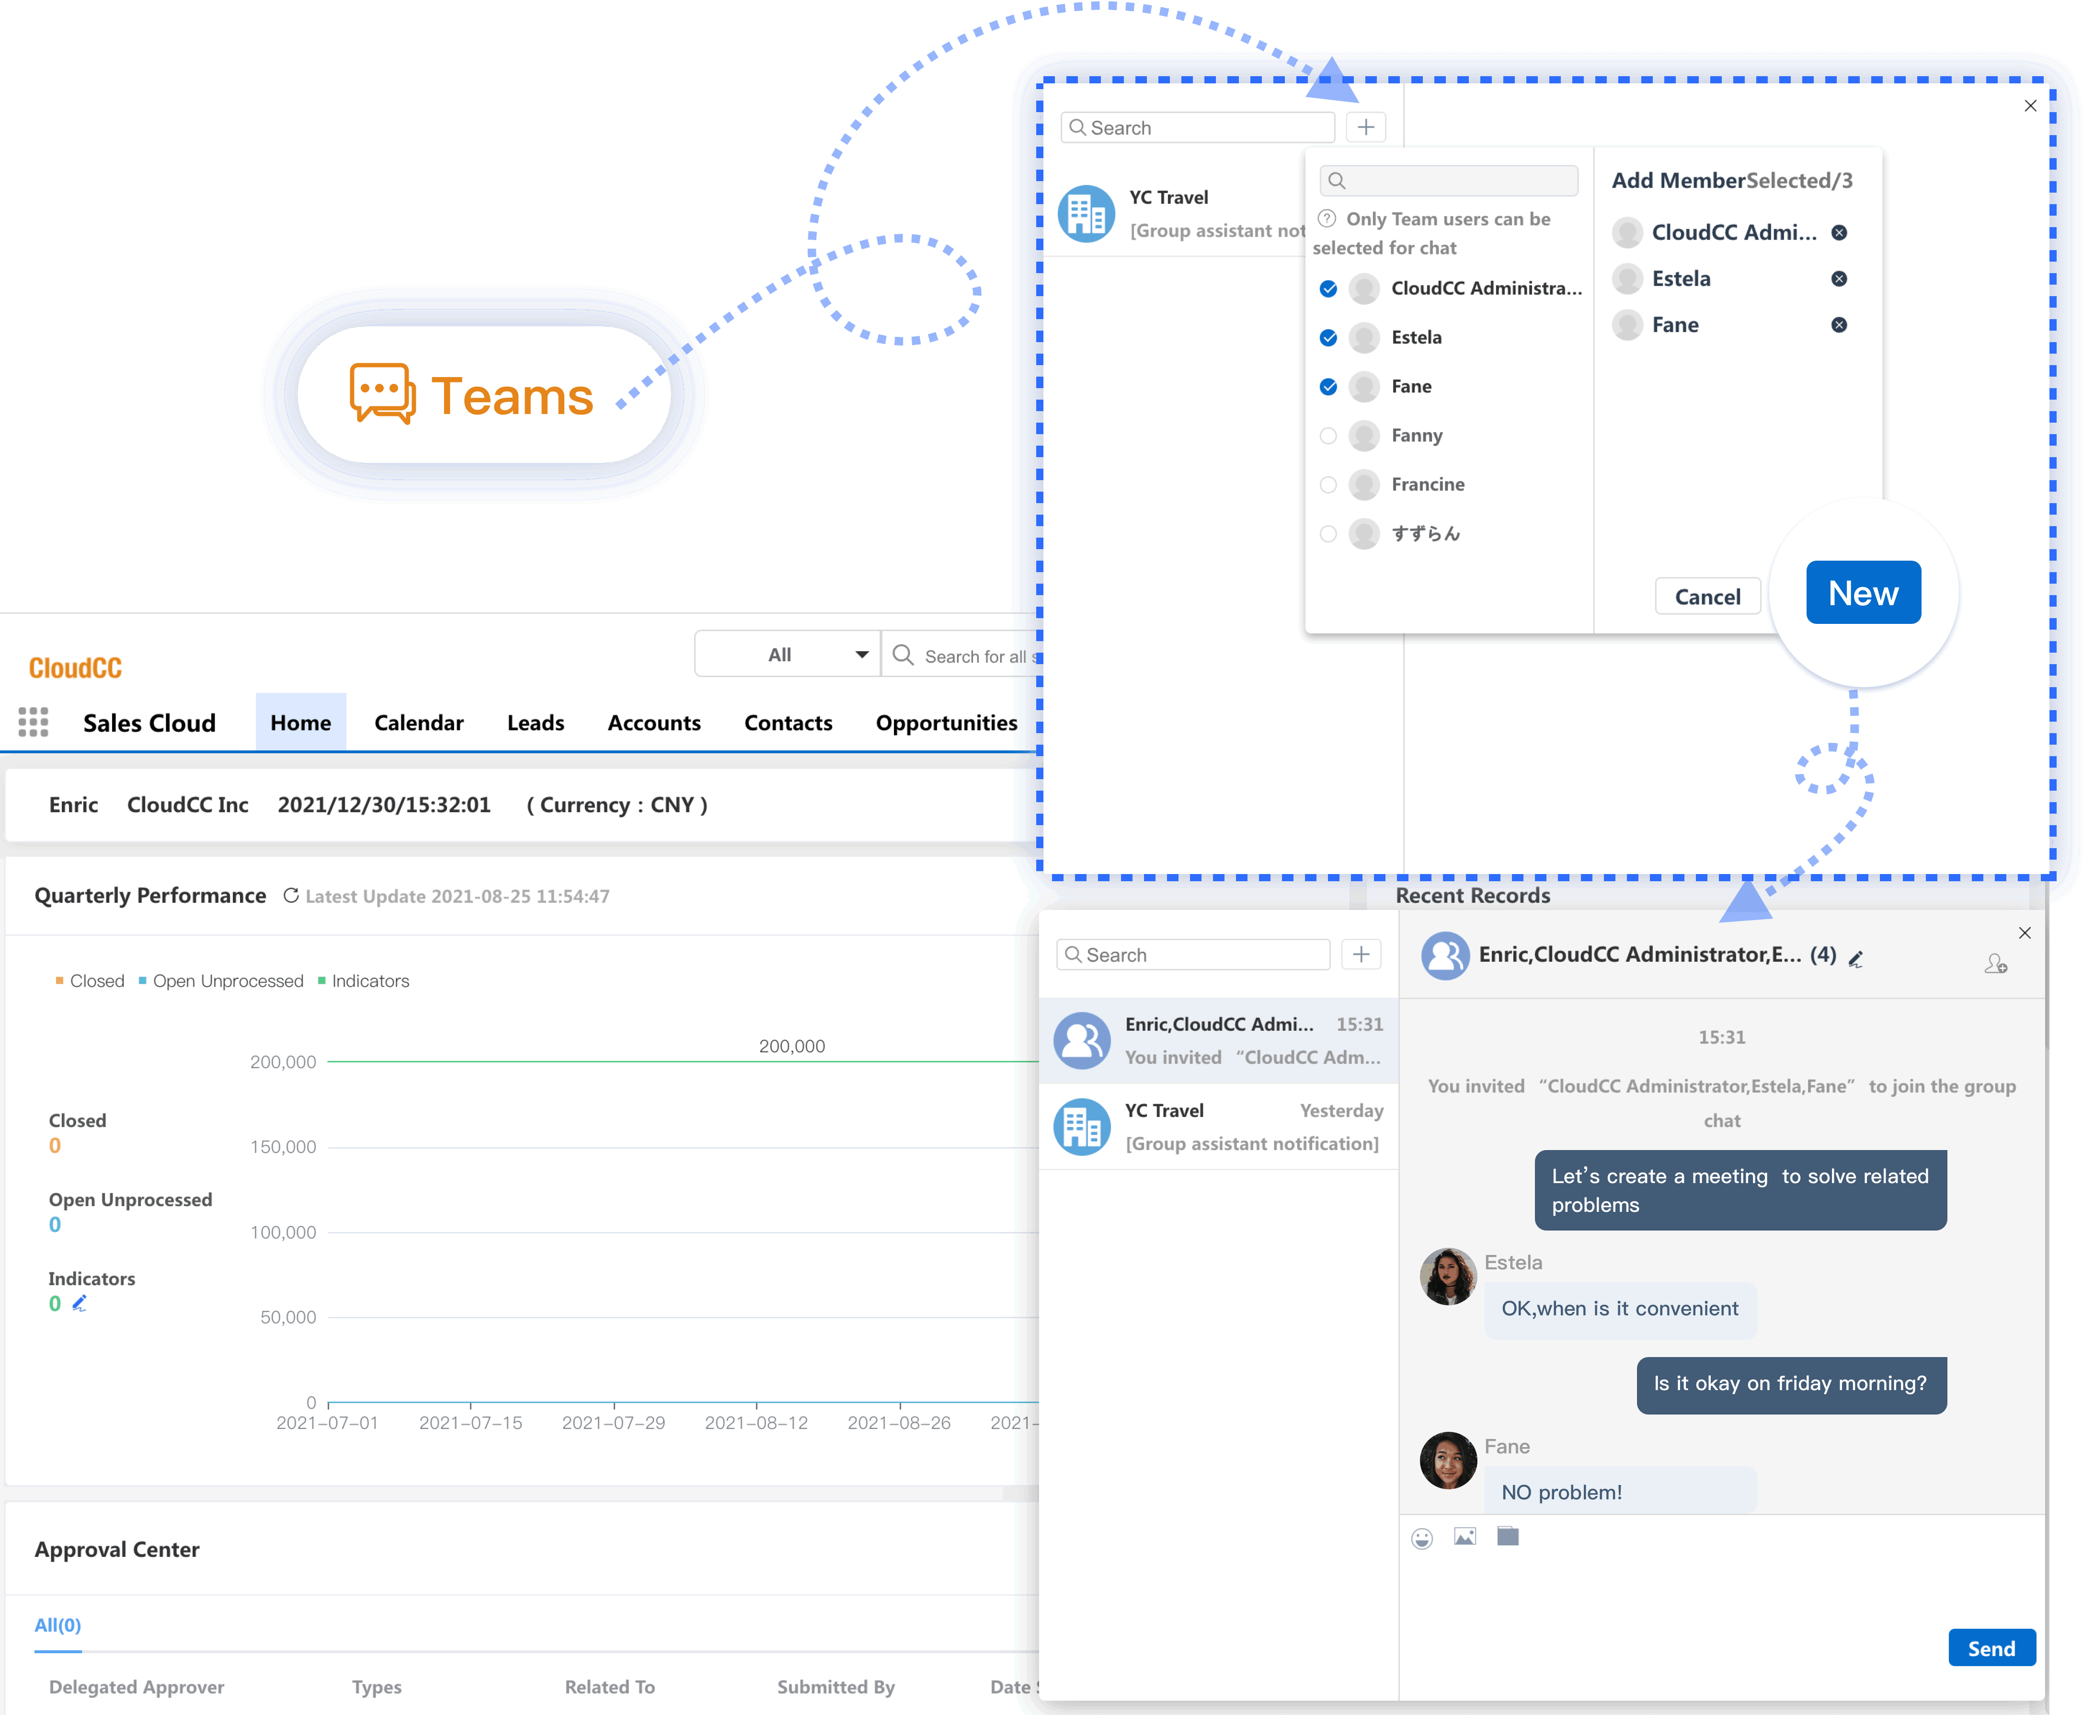This screenshot has height=1715, width=2094.
Task: Edit group chat name pencil icon
Action: click(x=1856, y=959)
